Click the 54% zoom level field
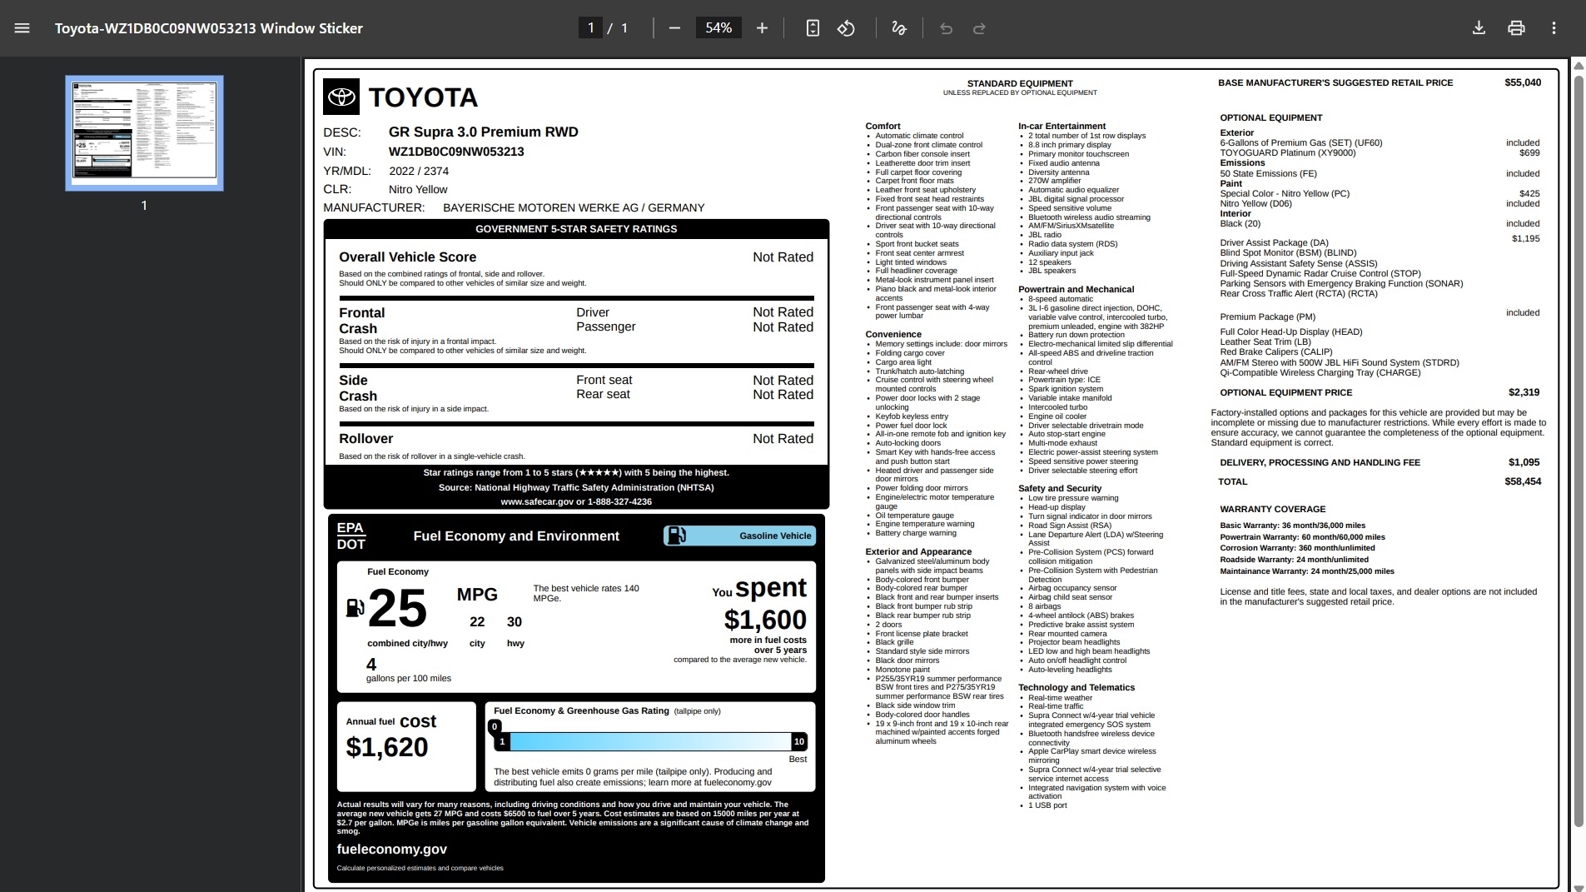1586x892 pixels. [718, 28]
